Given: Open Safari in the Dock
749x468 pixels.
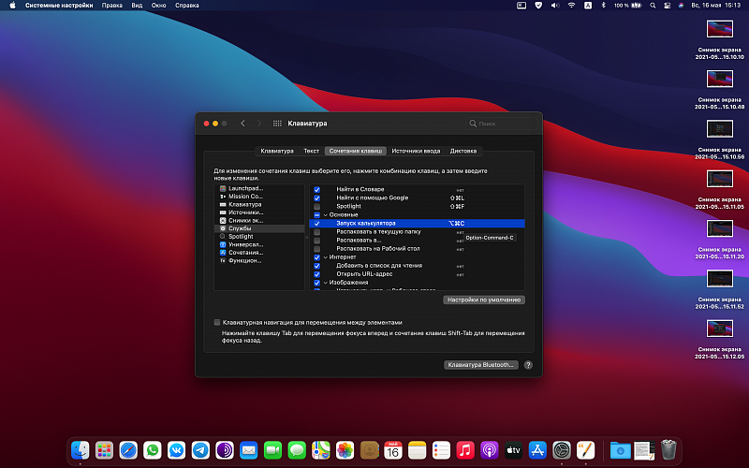Looking at the screenshot, I should tap(128, 450).
